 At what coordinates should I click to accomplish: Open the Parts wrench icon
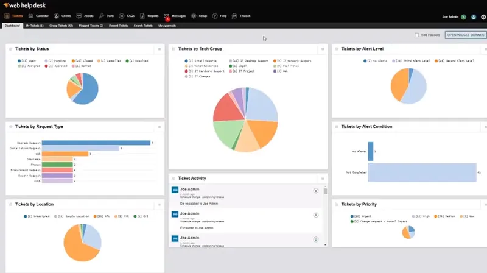101,16
